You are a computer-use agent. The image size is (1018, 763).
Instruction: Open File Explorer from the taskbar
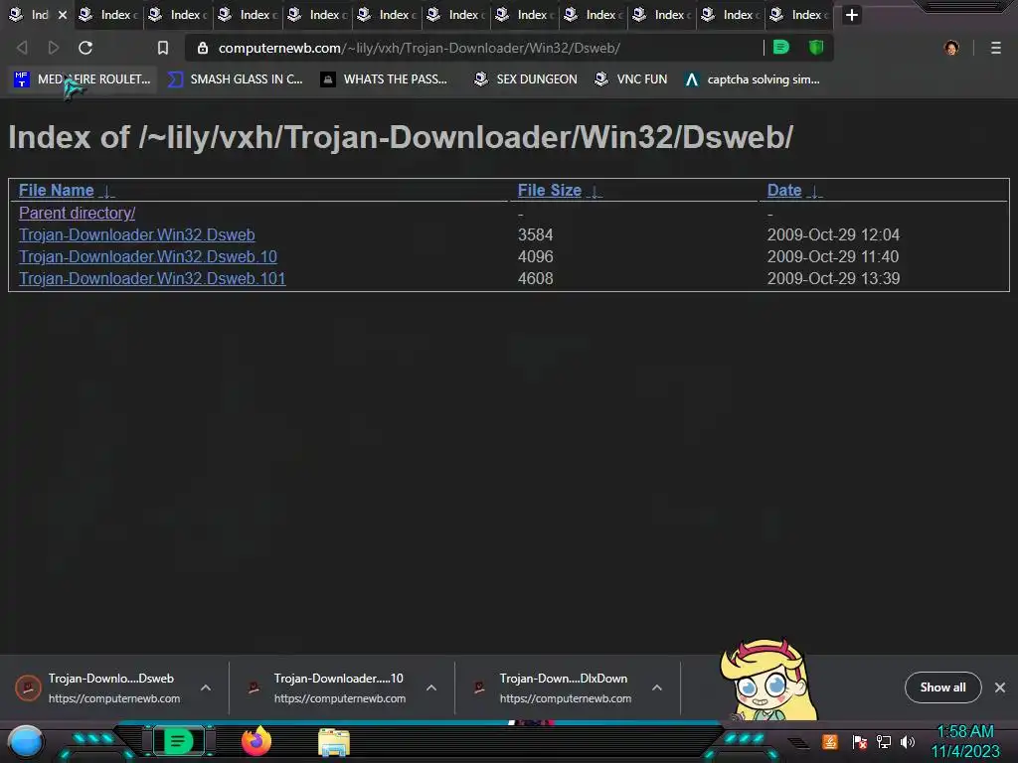(334, 742)
